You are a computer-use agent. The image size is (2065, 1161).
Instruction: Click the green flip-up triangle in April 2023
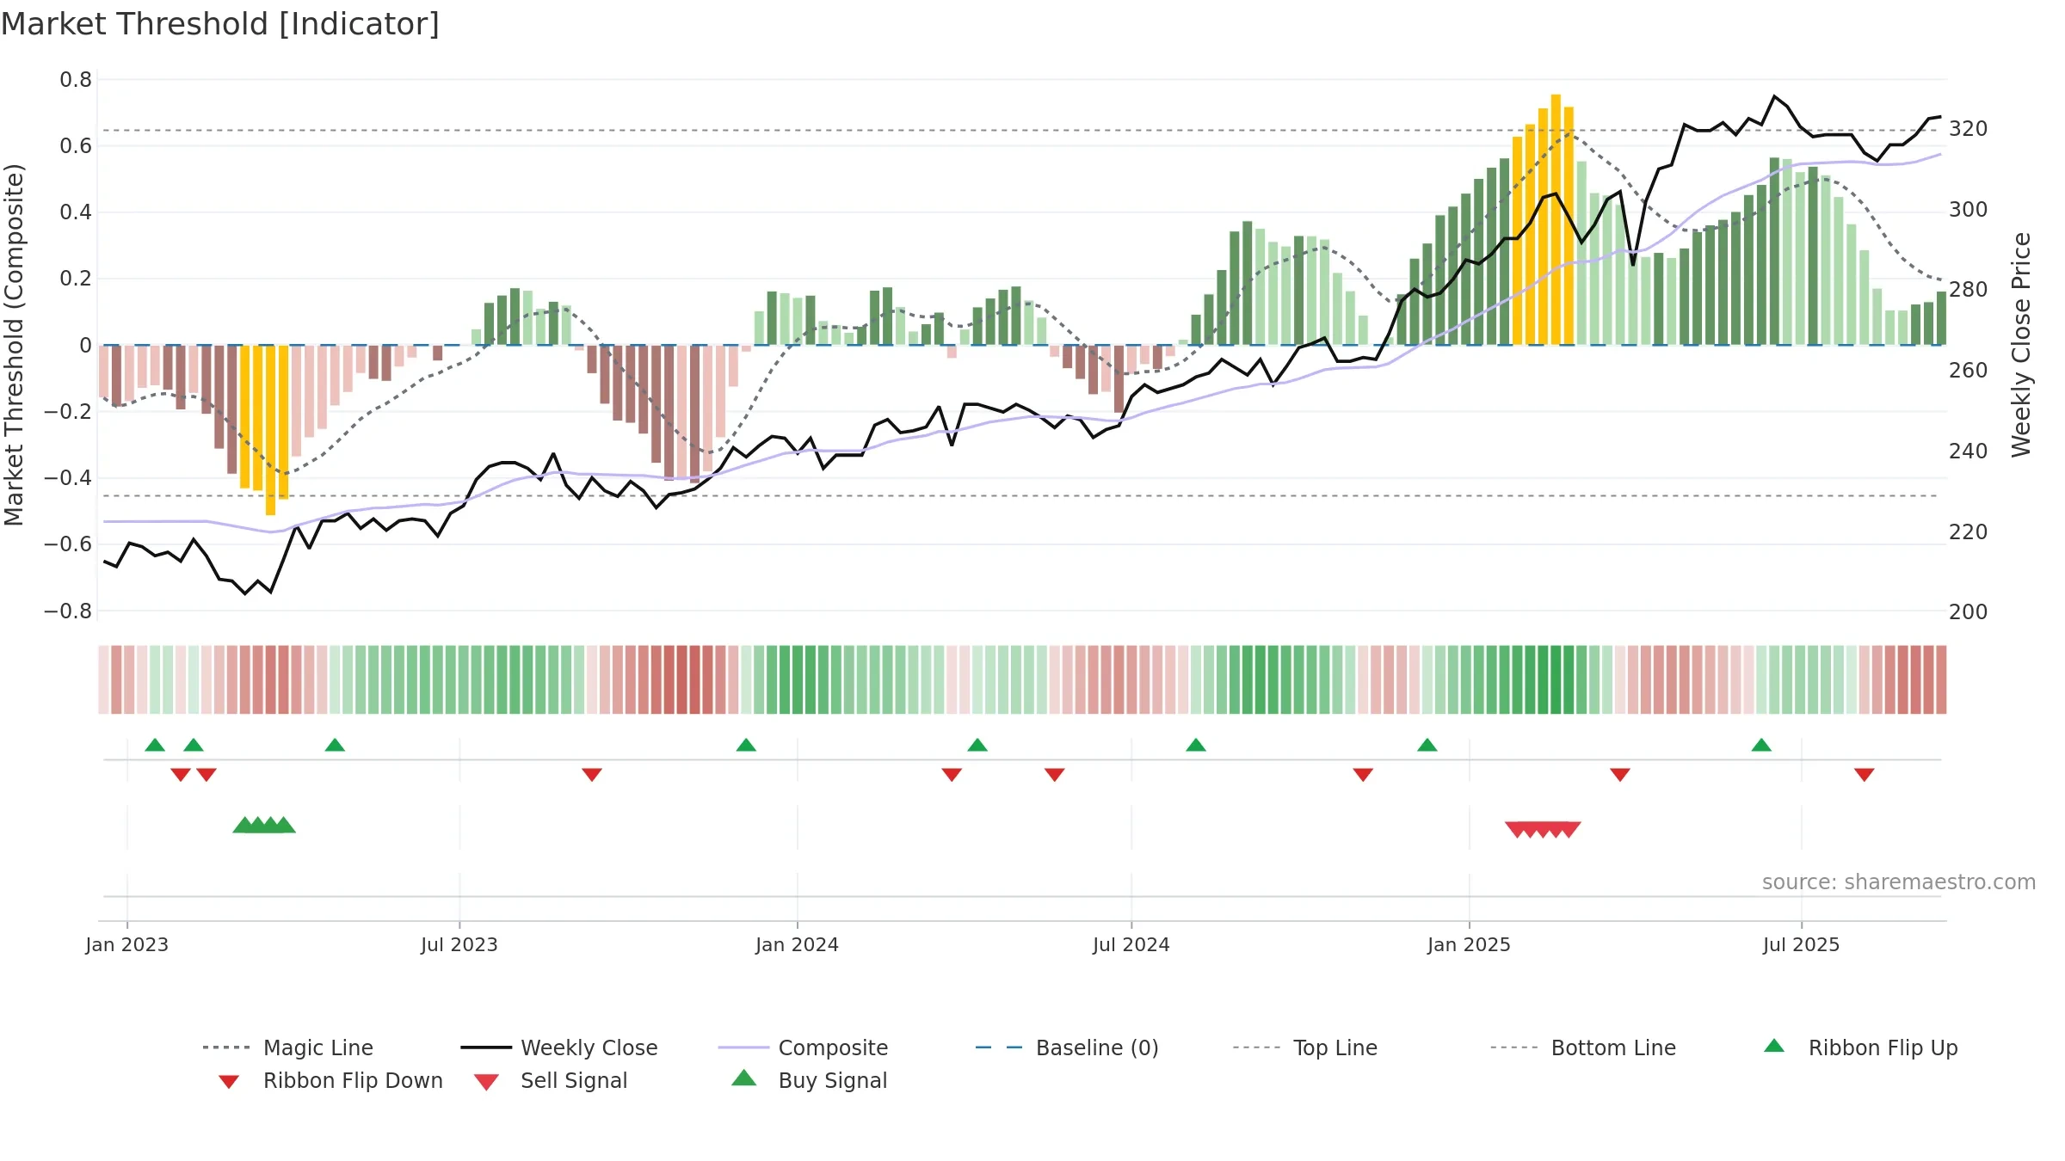[335, 745]
